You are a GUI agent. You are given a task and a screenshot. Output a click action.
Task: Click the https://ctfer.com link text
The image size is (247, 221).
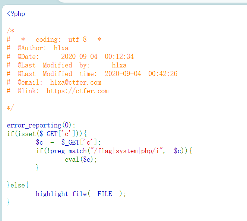click(x=77, y=91)
